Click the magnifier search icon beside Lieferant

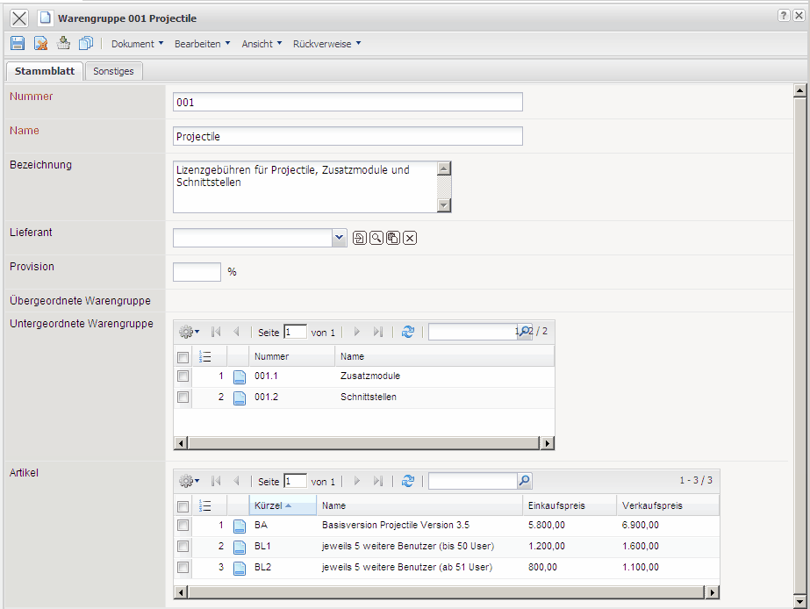click(x=376, y=238)
